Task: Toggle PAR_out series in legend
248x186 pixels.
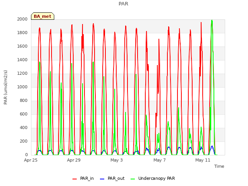Action: pos(112,178)
